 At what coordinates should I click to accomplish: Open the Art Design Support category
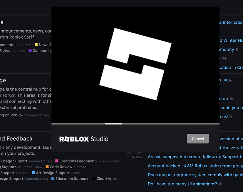[x=52, y=173]
